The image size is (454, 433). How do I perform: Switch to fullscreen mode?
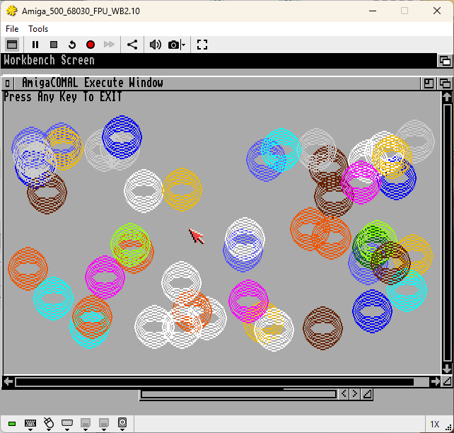coord(202,45)
